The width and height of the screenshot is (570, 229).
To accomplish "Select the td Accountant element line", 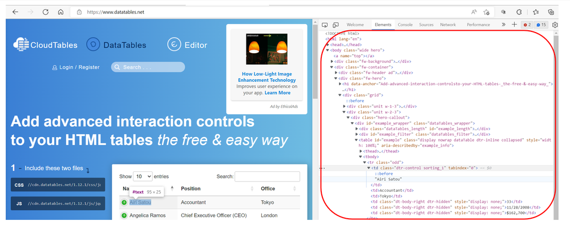I will [392, 190].
